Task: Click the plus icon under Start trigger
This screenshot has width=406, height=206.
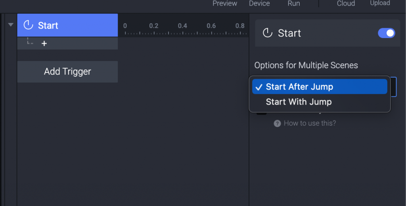Action: tap(44, 44)
